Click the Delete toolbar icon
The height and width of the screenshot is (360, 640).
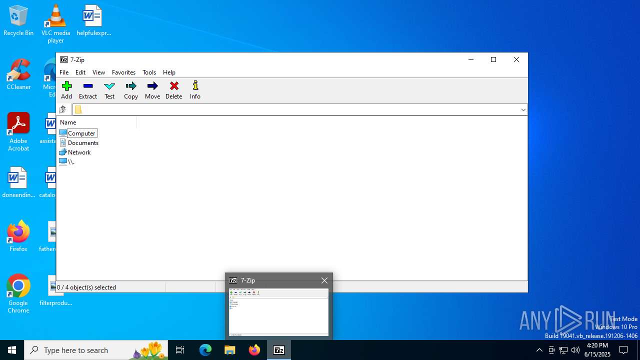(174, 90)
